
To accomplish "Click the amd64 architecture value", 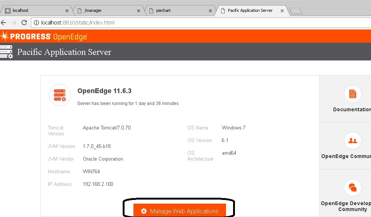I will [x=229, y=153].
